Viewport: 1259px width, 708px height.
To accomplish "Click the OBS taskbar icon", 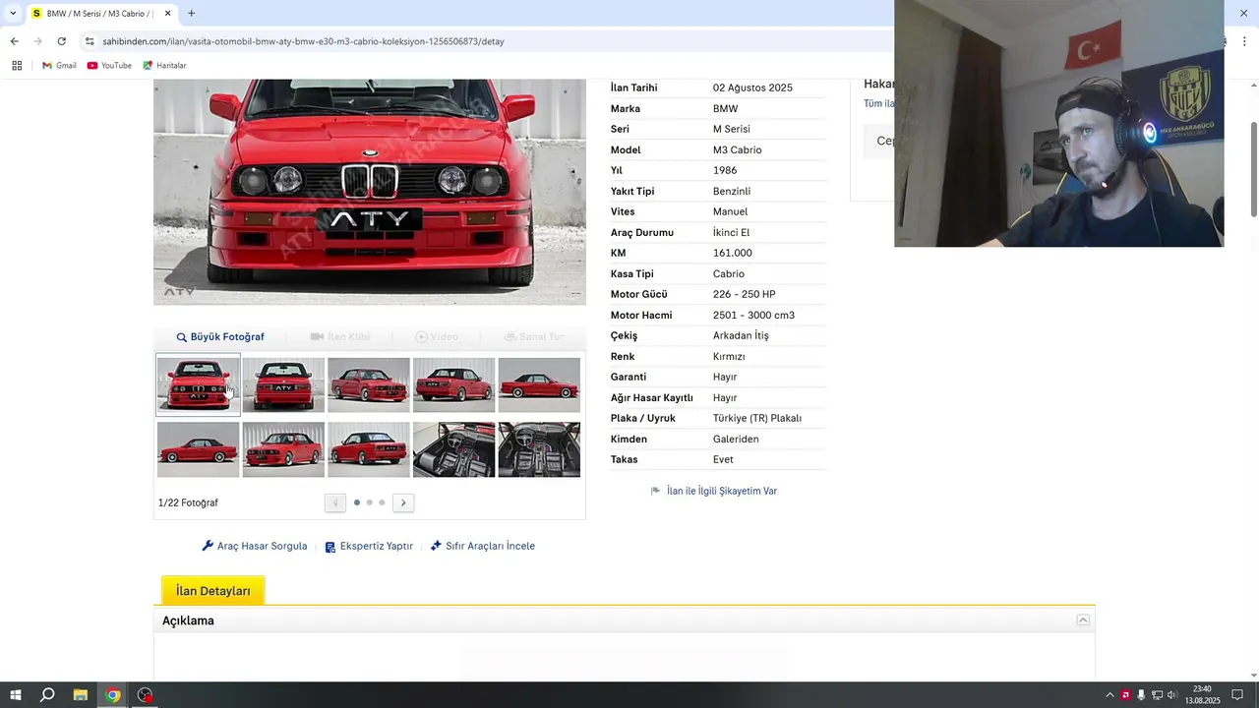I will click(146, 695).
